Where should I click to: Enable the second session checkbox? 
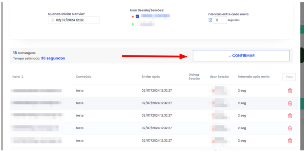point(137,24)
